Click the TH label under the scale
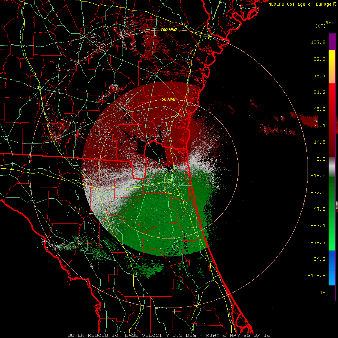The height and width of the screenshot is (338, 338). coord(323,293)
